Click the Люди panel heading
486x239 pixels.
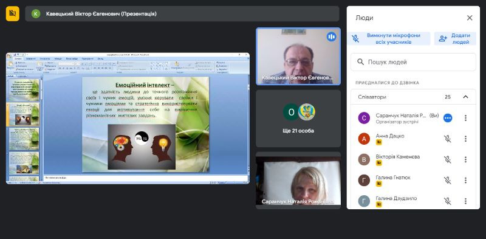point(364,18)
